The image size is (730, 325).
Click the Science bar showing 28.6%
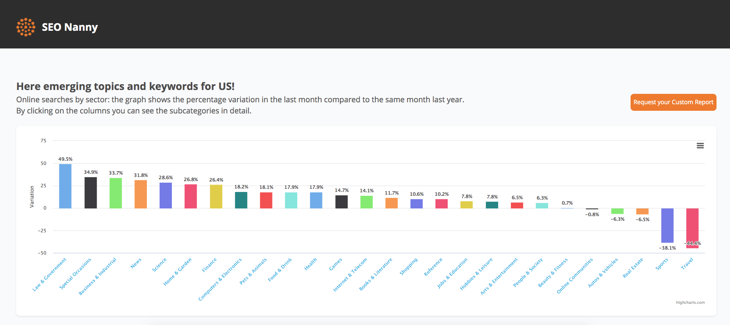click(166, 195)
